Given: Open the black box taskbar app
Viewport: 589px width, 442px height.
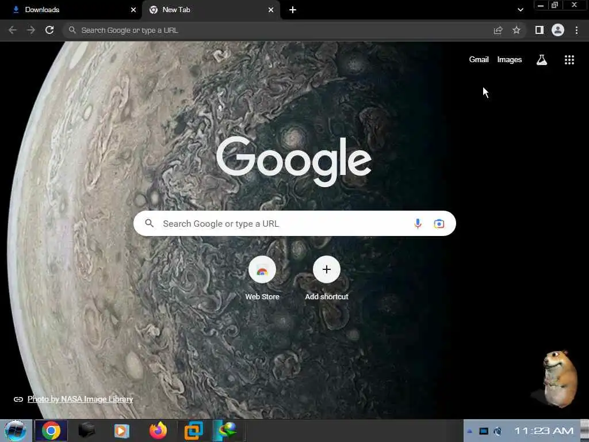Looking at the screenshot, I should pyautogui.click(x=87, y=430).
